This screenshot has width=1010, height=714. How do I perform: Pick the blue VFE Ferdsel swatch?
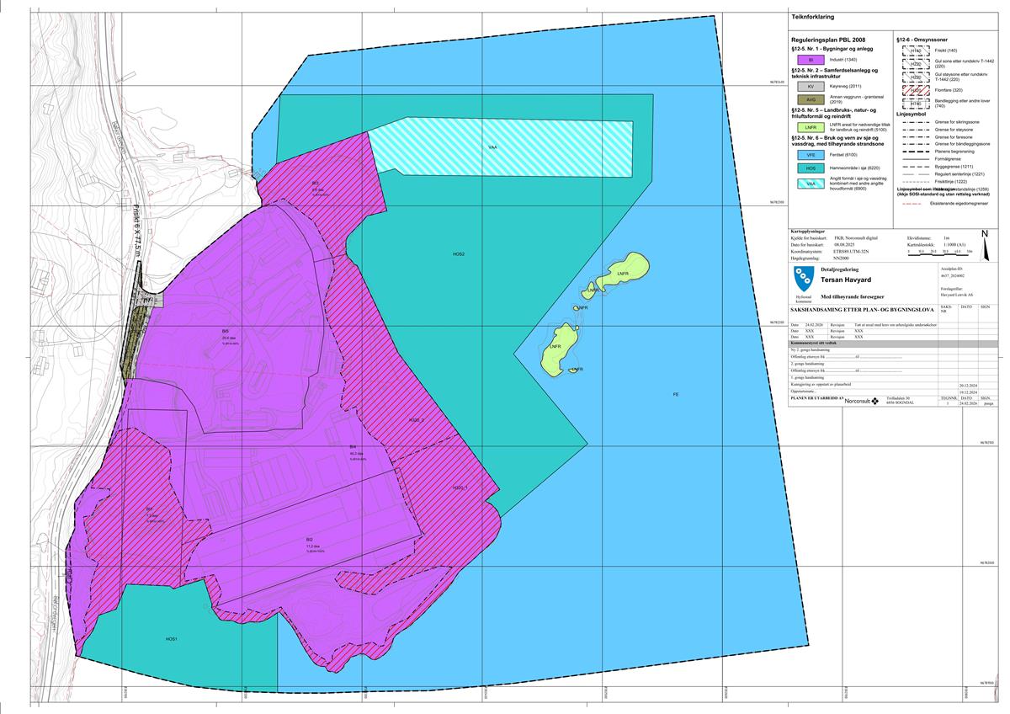pos(811,155)
